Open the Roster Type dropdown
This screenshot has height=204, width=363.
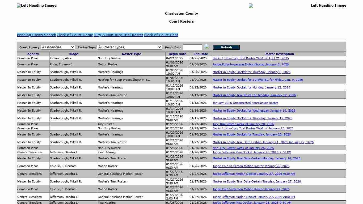[x=129, y=47]
